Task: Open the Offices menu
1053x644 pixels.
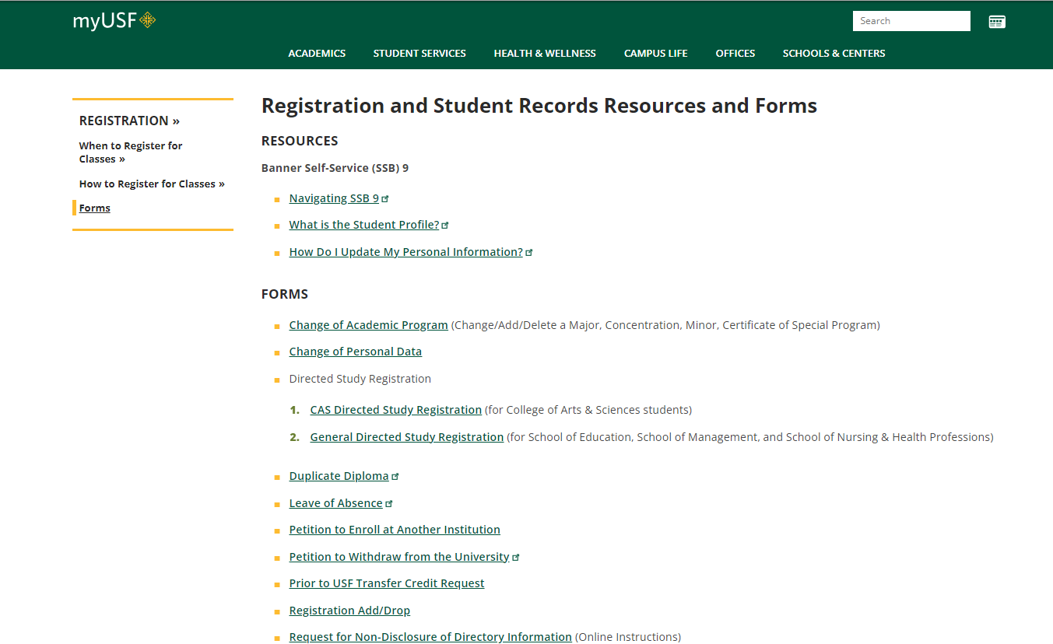Action: (735, 54)
